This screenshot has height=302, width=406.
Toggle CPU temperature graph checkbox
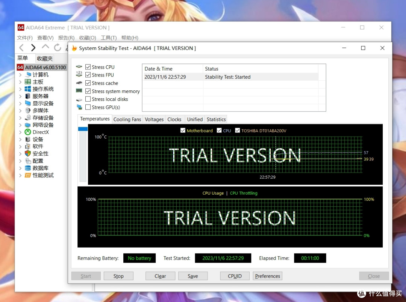click(219, 130)
